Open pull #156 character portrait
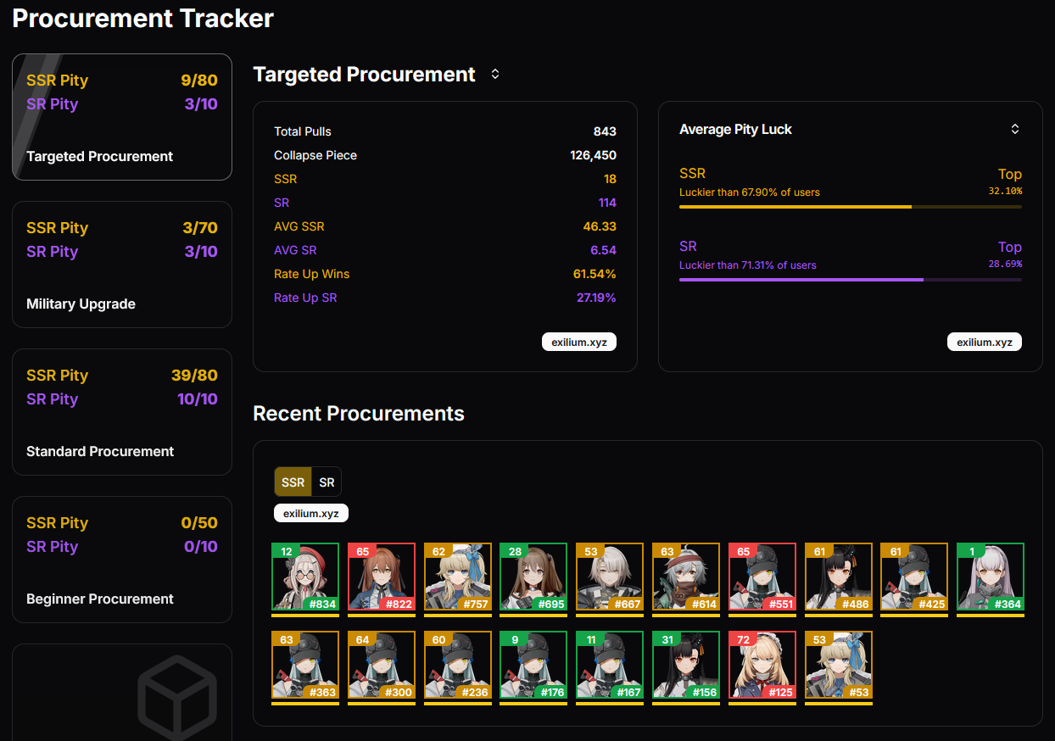 point(686,665)
